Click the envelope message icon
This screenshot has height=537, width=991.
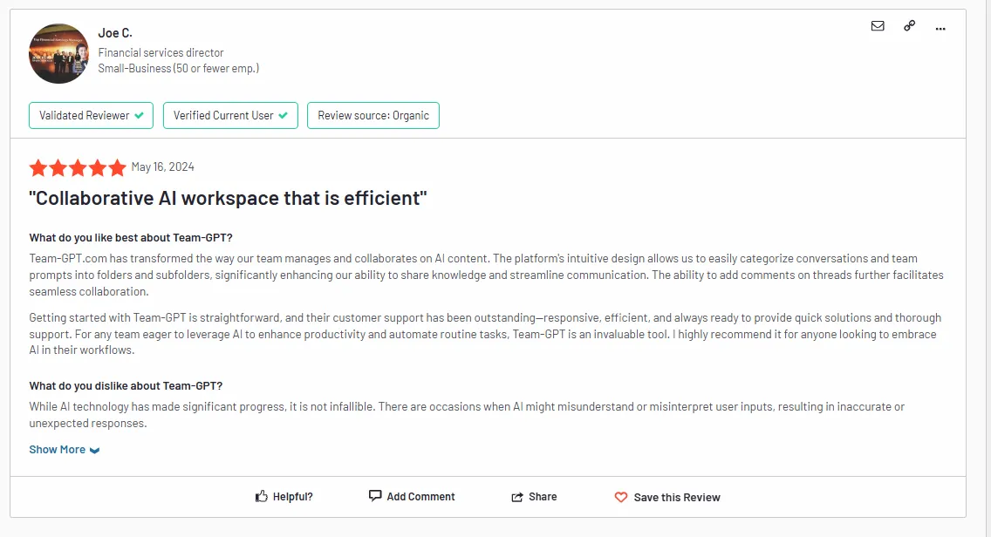[x=878, y=26]
